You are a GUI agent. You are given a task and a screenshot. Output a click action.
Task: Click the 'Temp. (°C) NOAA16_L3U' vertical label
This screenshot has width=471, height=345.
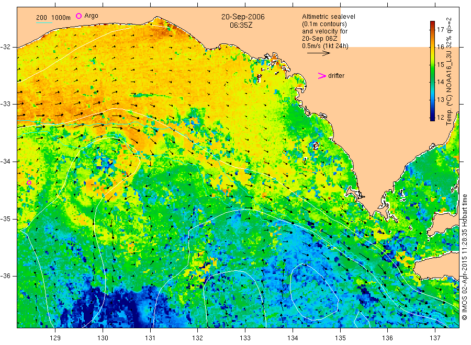[x=449, y=88]
